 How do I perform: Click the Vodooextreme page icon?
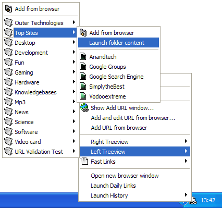click(x=83, y=96)
